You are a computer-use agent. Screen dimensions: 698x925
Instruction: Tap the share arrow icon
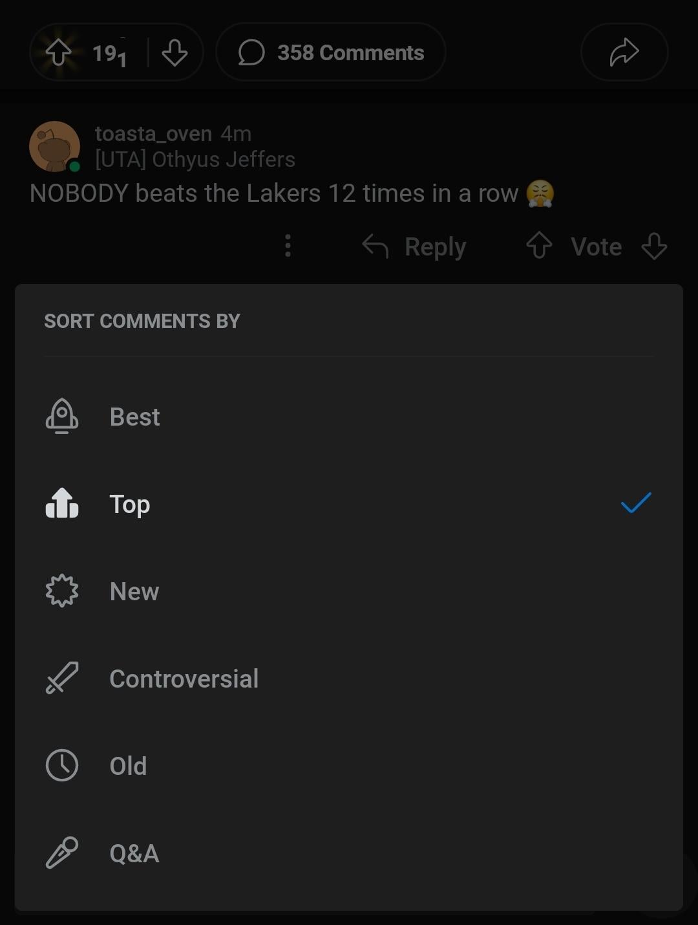[x=624, y=52]
